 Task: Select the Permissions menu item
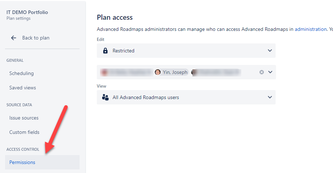click(42, 162)
